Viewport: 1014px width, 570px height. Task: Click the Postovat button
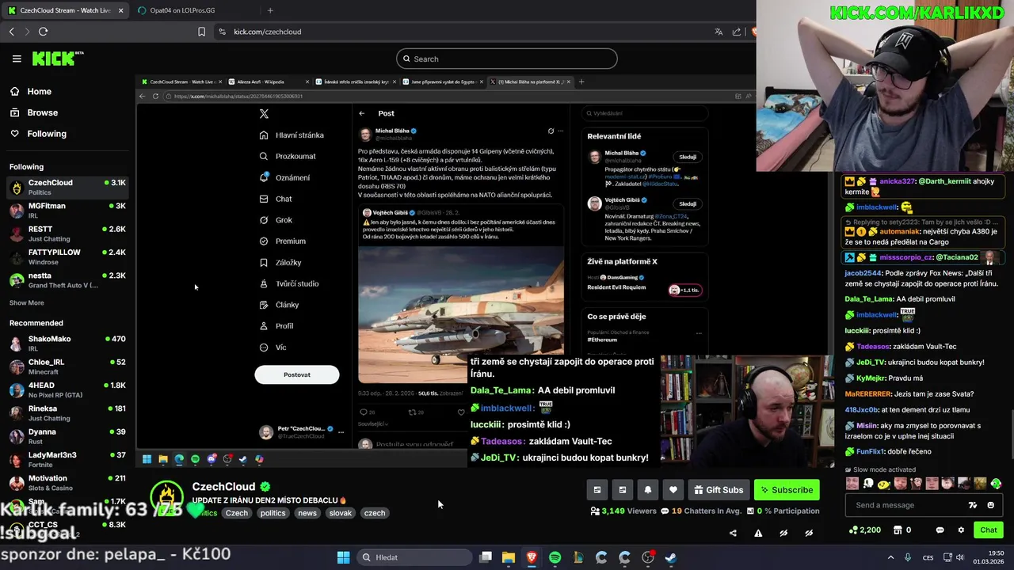pyautogui.click(x=297, y=374)
